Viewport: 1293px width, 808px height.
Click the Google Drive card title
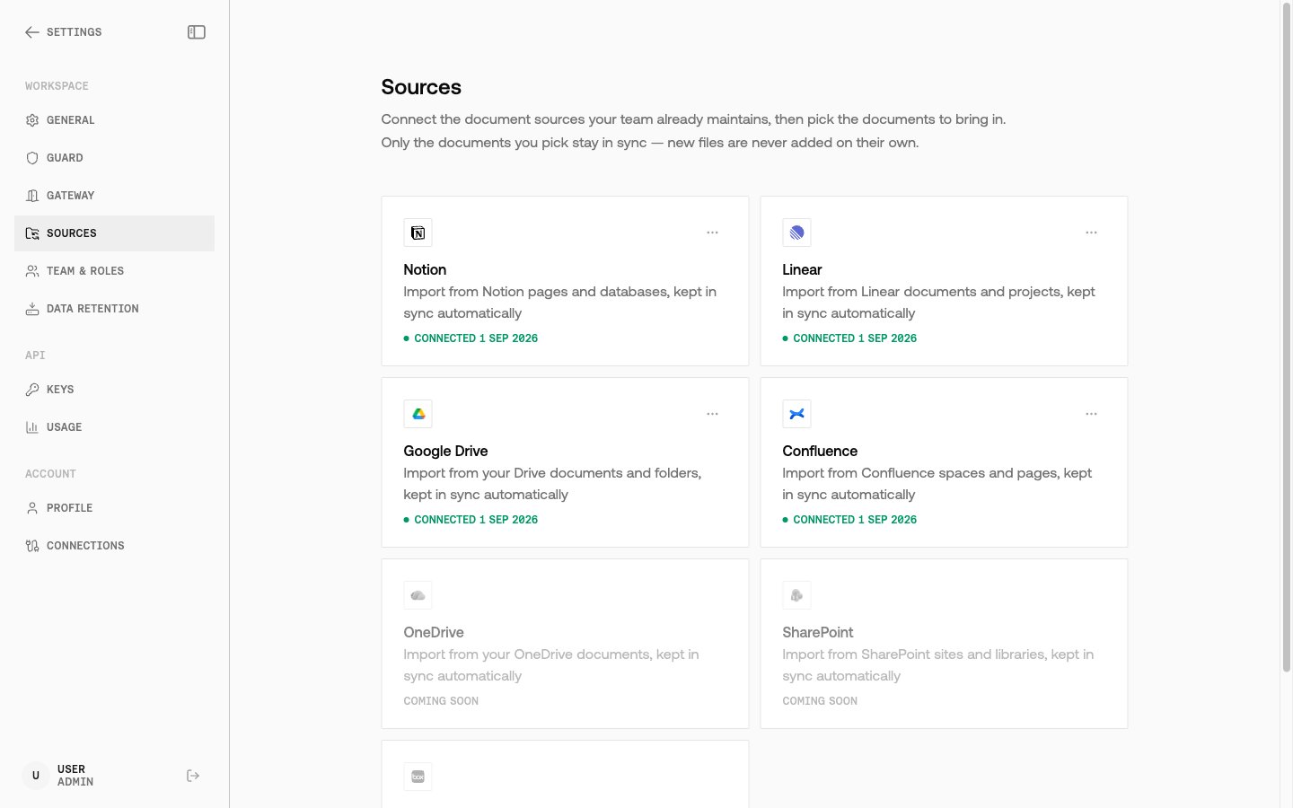[445, 452]
